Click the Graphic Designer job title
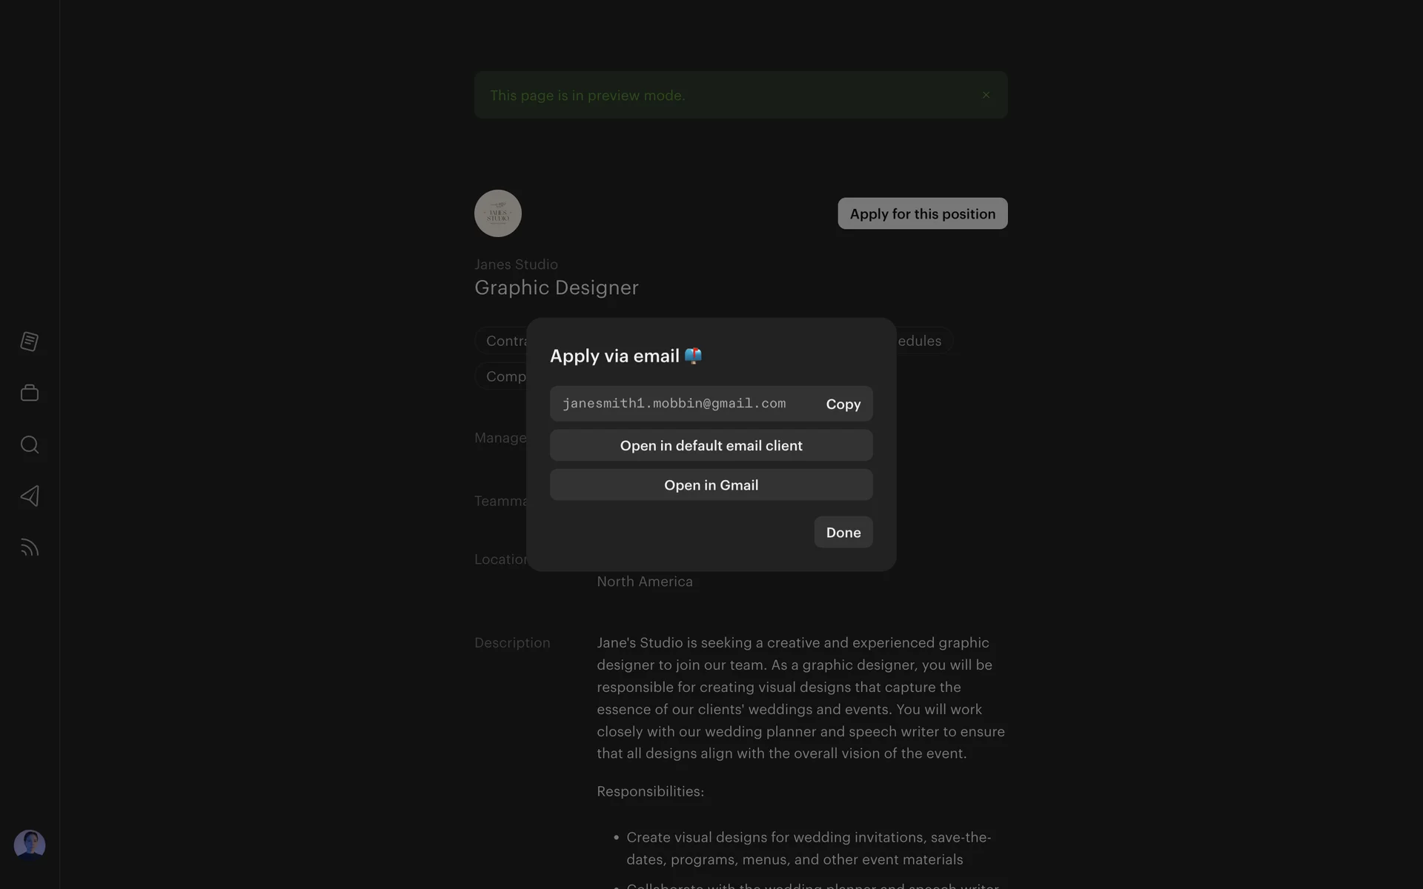1423x889 pixels. pyautogui.click(x=556, y=287)
